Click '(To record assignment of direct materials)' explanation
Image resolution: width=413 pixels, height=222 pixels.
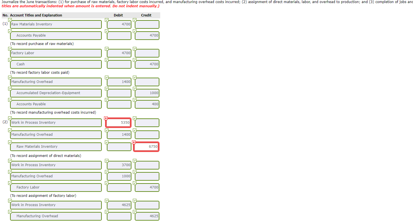(x=46, y=156)
